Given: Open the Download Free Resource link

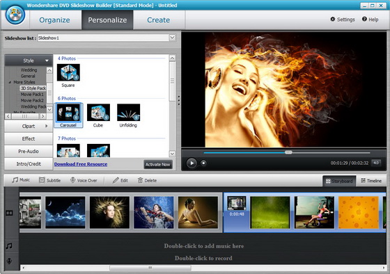Looking at the screenshot, I should (81, 164).
